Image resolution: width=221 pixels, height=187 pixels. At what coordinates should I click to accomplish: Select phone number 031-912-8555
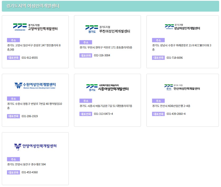(x=30, y=58)
